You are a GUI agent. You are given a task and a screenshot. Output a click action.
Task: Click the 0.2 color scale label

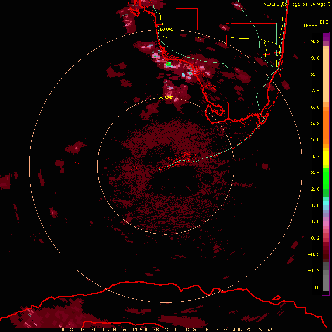pos(315,238)
